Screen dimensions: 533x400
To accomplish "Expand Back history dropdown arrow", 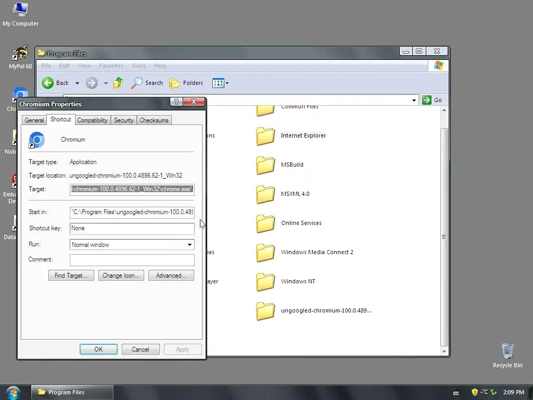I will 77,83.
